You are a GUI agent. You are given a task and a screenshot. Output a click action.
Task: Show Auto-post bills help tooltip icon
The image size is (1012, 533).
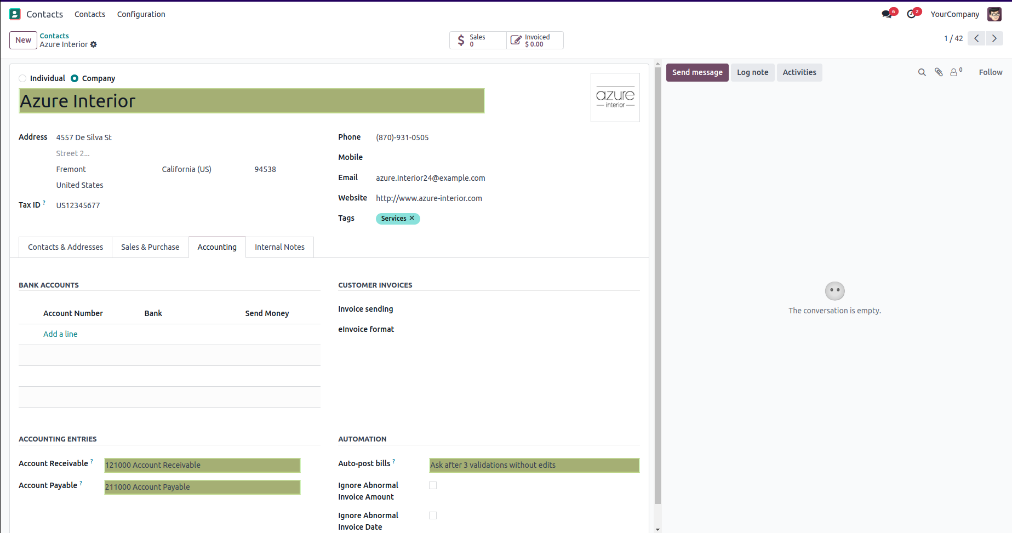click(394, 461)
